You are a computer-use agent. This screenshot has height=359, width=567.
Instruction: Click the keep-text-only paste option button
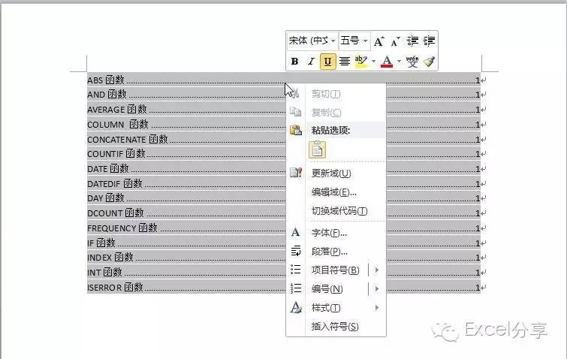click(317, 149)
